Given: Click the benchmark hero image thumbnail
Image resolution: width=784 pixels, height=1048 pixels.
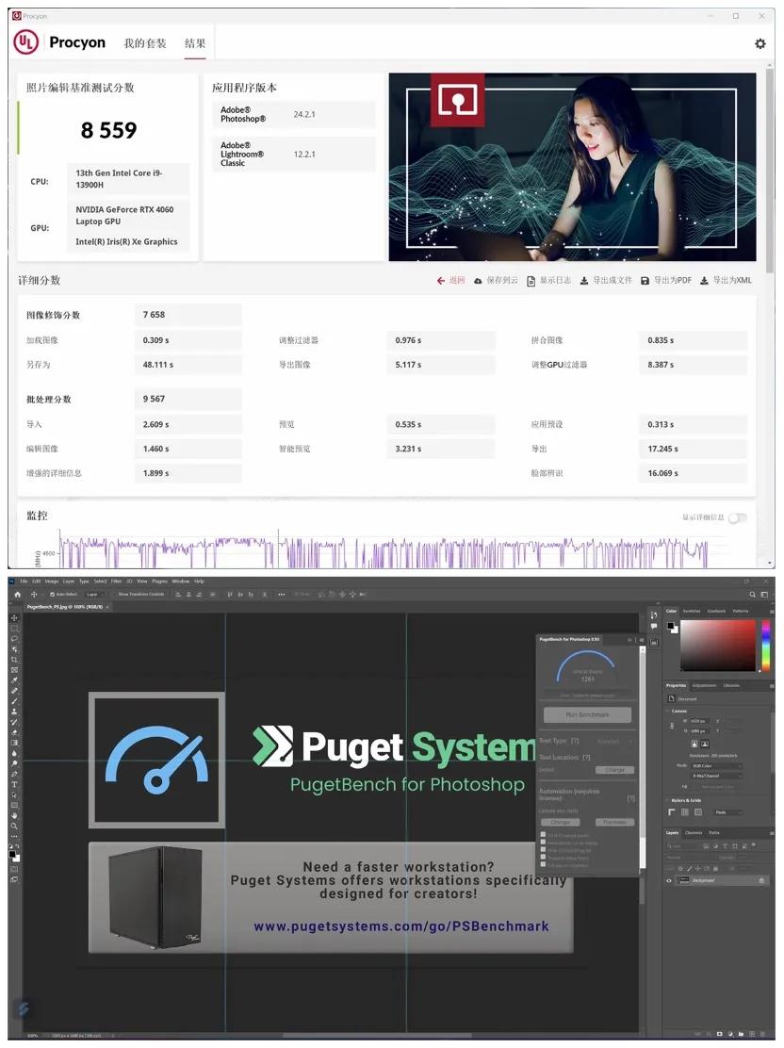Looking at the screenshot, I should point(572,167).
